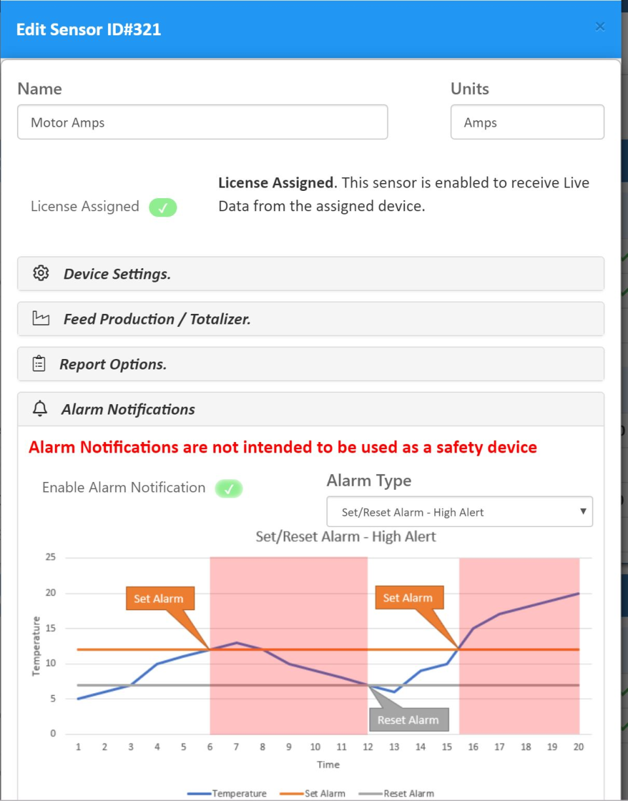Open the Alarm Type dropdown
This screenshot has height=801, width=628.
pyautogui.click(x=459, y=512)
